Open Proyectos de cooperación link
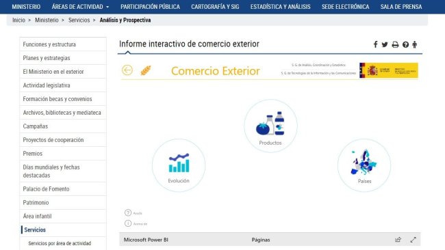 pos(63,139)
